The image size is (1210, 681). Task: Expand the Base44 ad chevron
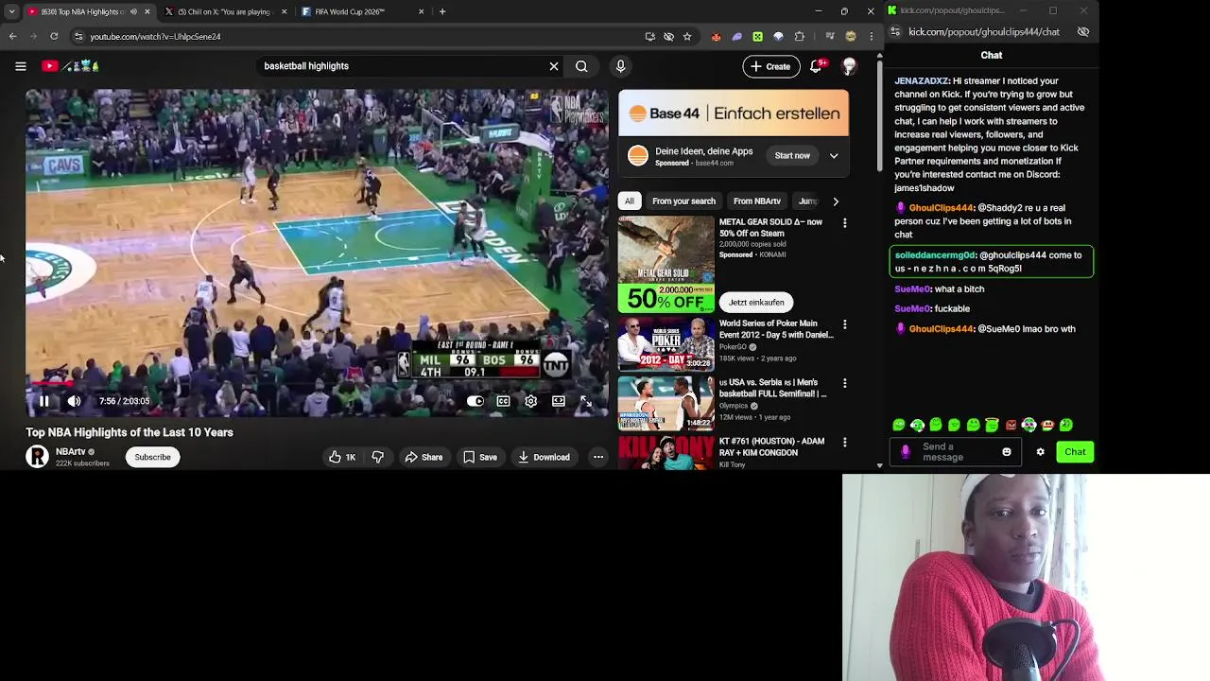coord(834,156)
